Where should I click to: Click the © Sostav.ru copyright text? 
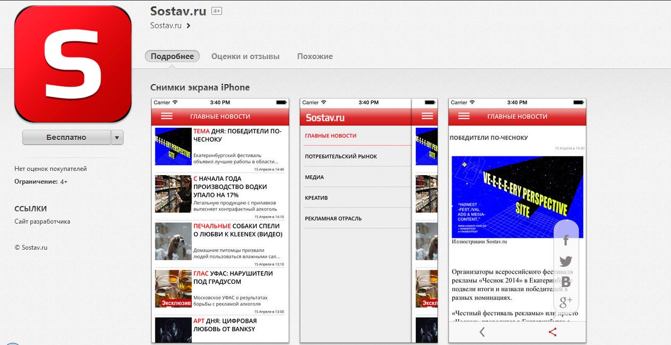coord(31,247)
